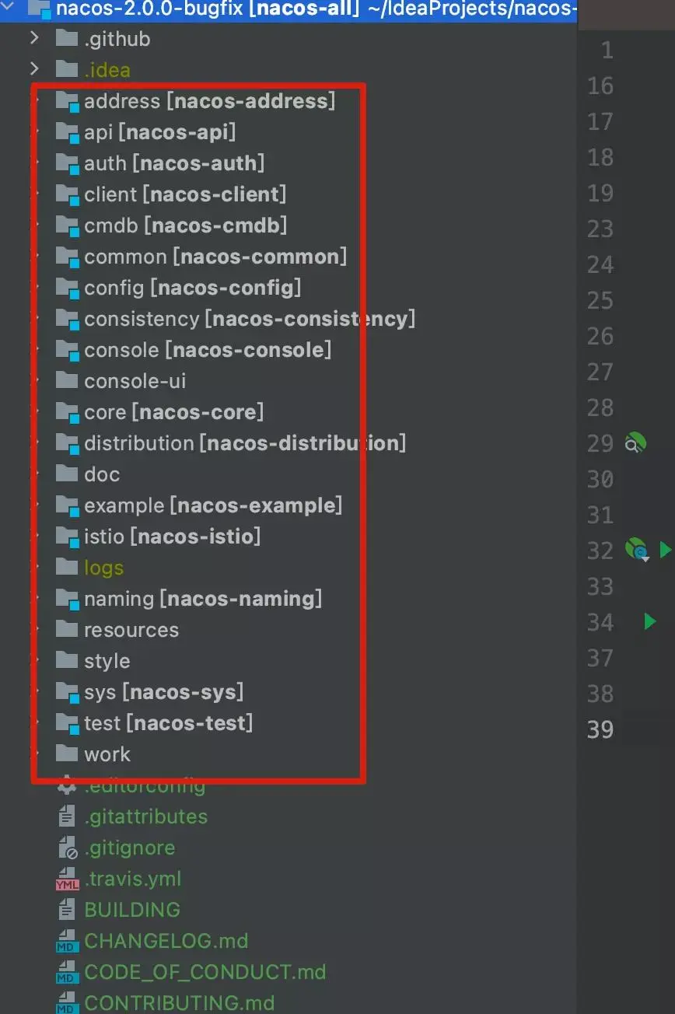The width and height of the screenshot is (675, 1014).
Task: Click the green run arrow on line 32
Action: click(665, 550)
